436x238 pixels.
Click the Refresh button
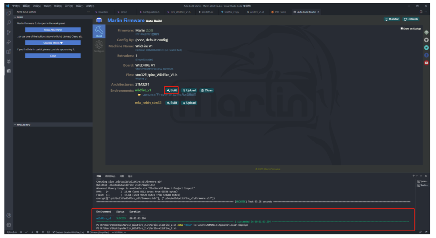[411, 19]
